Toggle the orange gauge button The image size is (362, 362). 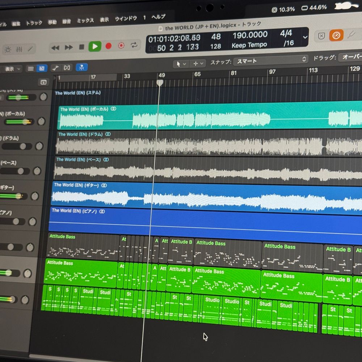click(x=336, y=35)
